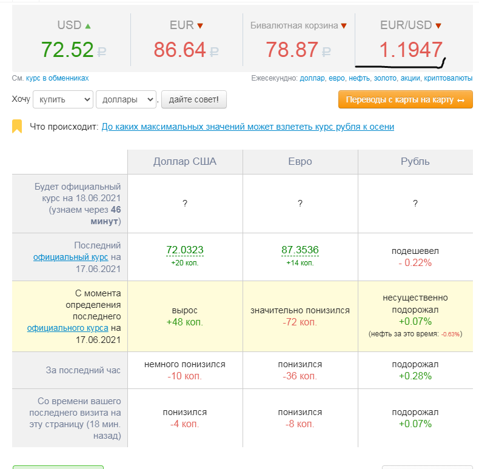Open the доллары currency dropdown

[x=126, y=99]
